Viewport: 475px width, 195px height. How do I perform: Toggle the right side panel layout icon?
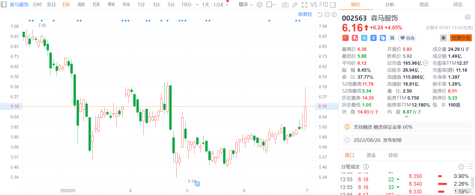coord(333,5)
